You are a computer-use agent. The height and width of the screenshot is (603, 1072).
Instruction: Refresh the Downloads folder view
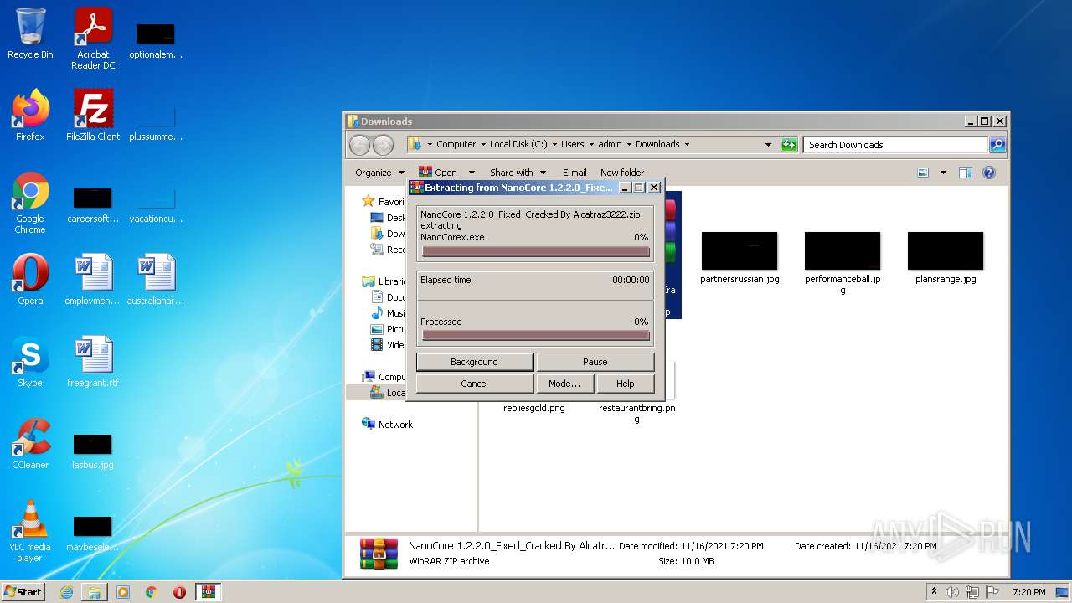789,145
